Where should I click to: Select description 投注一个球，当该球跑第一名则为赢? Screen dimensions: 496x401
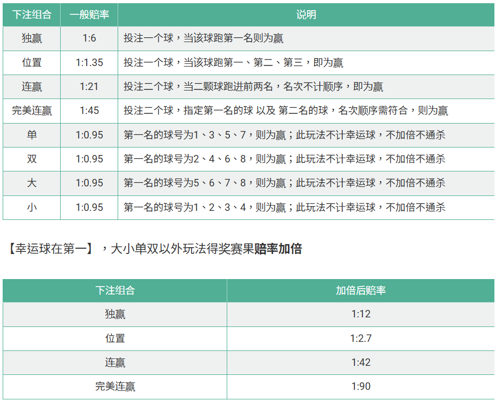click(203, 38)
